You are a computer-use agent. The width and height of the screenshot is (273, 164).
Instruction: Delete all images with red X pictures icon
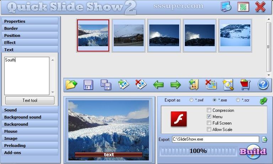coord(211,85)
